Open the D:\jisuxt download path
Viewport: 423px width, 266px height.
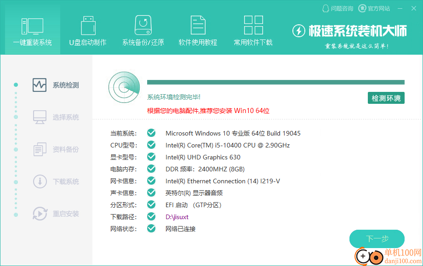coord(177,217)
